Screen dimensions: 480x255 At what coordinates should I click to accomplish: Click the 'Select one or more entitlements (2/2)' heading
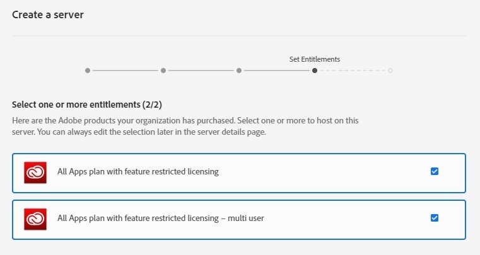click(x=91, y=104)
